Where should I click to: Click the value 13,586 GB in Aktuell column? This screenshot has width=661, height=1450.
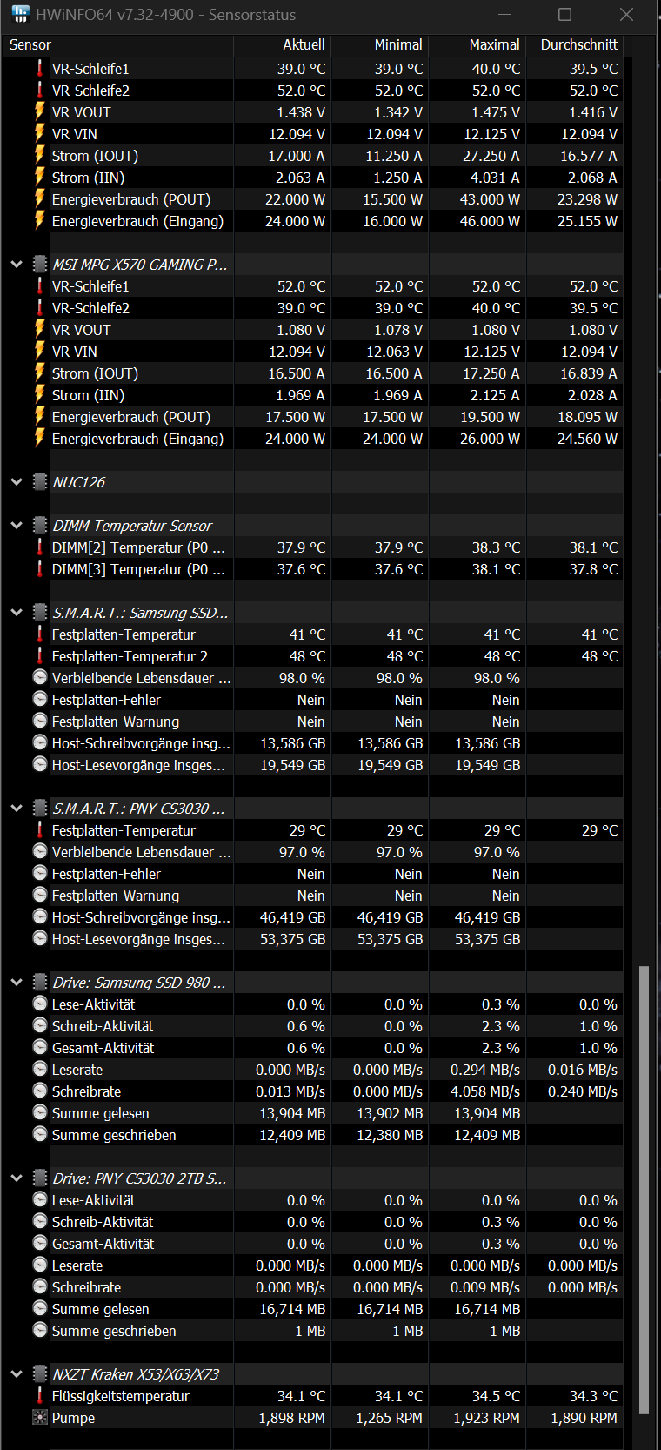click(293, 743)
